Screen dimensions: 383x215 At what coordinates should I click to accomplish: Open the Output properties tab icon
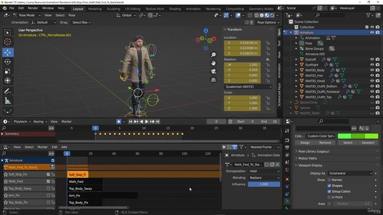point(287,148)
